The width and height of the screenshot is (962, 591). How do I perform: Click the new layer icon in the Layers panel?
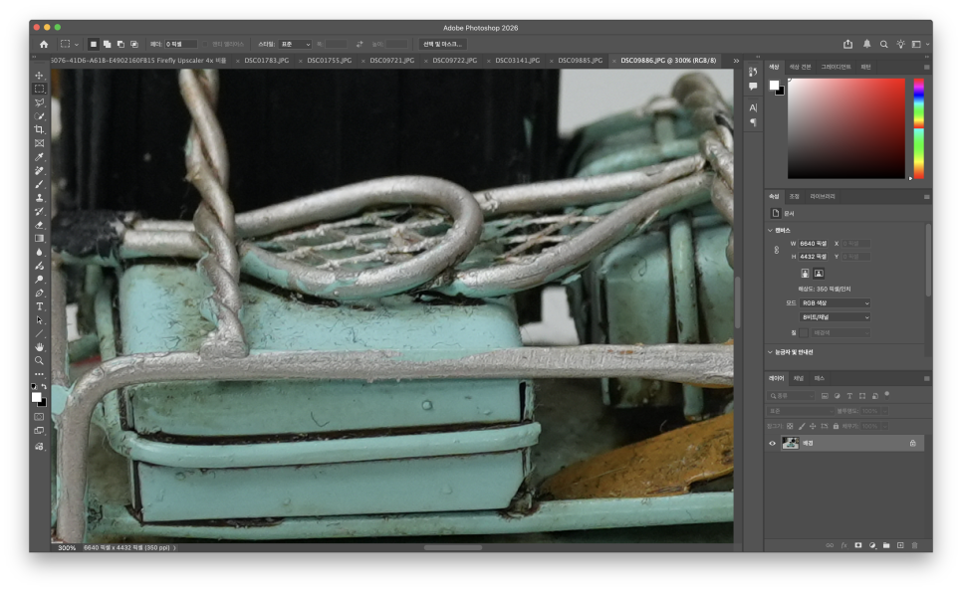[x=900, y=545]
